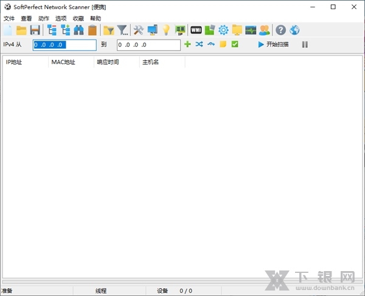365x296 pixels.
Task: Click the green plus add range icon
Action: [x=187, y=44]
